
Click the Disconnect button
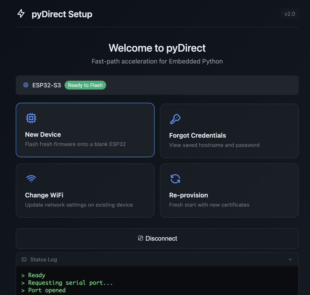157,238
